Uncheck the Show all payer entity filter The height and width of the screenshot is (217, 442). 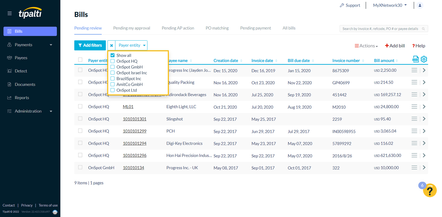[x=113, y=55]
